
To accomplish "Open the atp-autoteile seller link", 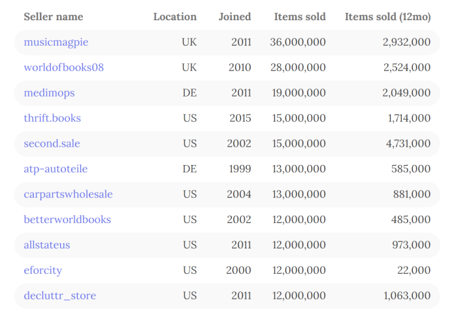I will point(56,169).
